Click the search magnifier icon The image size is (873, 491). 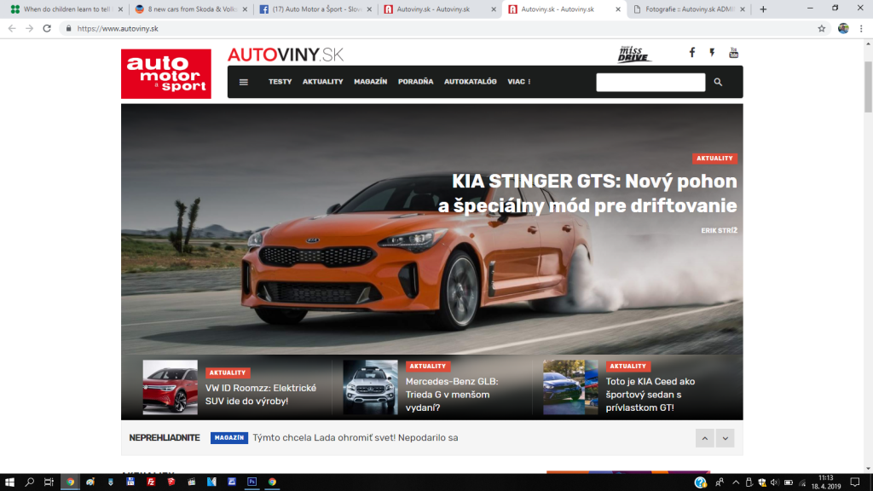718,82
